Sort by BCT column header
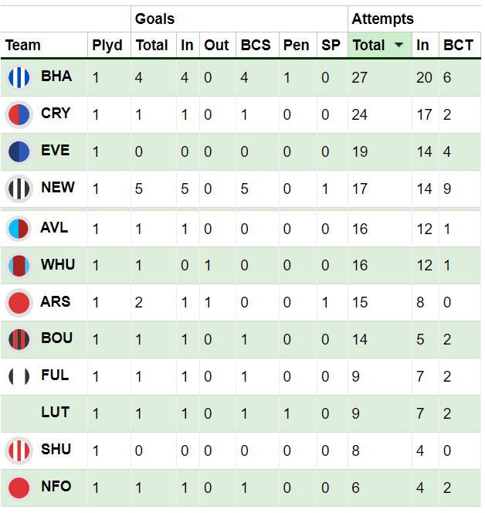 tap(458, 46)
